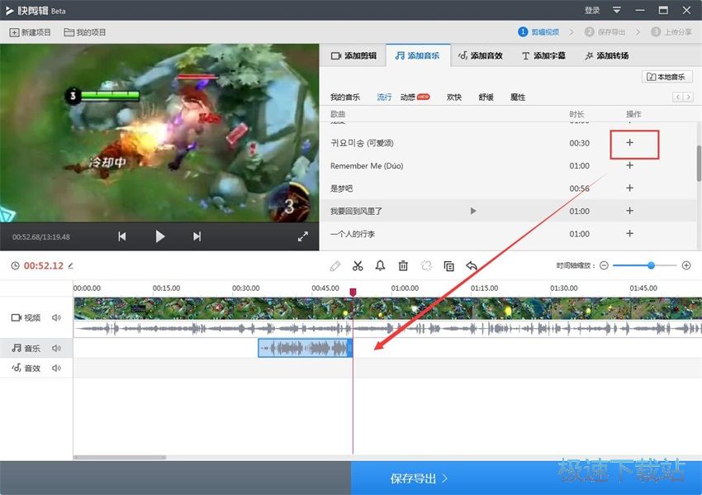This screenshot has height=495, width=702.
Task: Switch to 添加剪辑 tab
Action: click(x=353, y=55)
